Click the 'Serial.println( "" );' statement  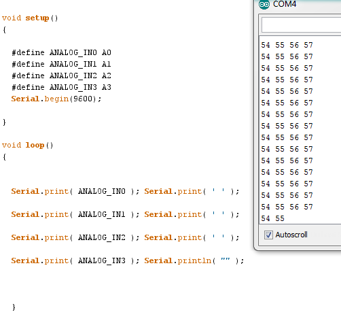point(194,260)
